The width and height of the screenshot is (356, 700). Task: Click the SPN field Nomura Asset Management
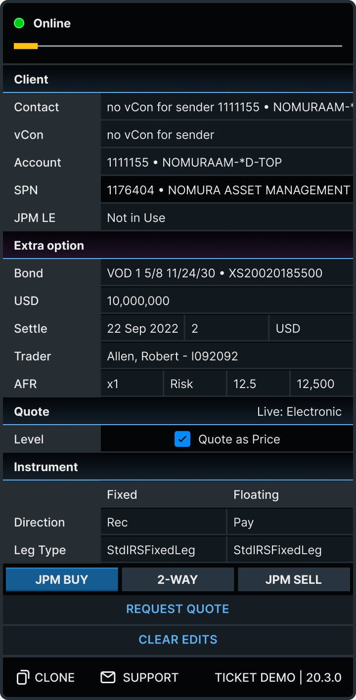(227, 190)
